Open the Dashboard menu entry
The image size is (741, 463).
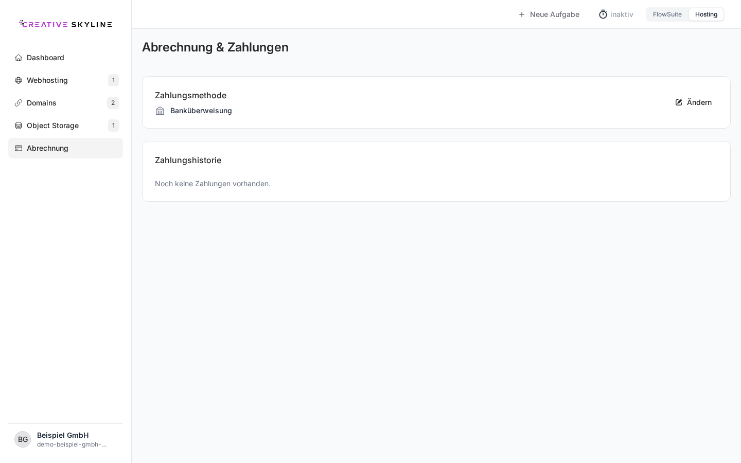(65, 58)
